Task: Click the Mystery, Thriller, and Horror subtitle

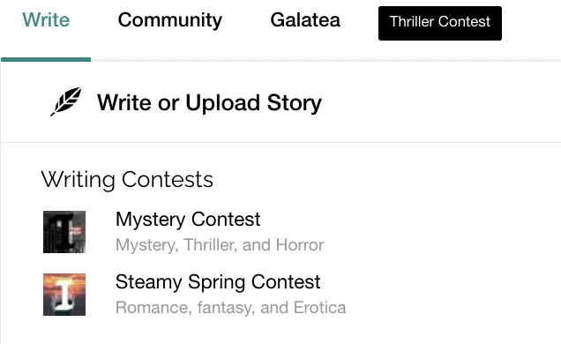Action: point(220,245)
